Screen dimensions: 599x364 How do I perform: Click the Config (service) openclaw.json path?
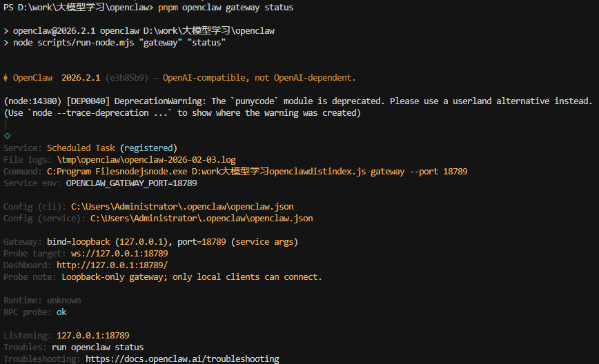coord(202,219)
